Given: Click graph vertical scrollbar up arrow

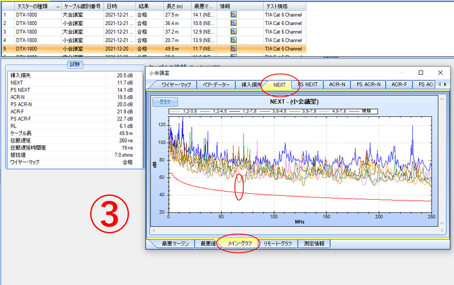Looking at the screenshot, I should pyautogui.click(x=442, y=99).
